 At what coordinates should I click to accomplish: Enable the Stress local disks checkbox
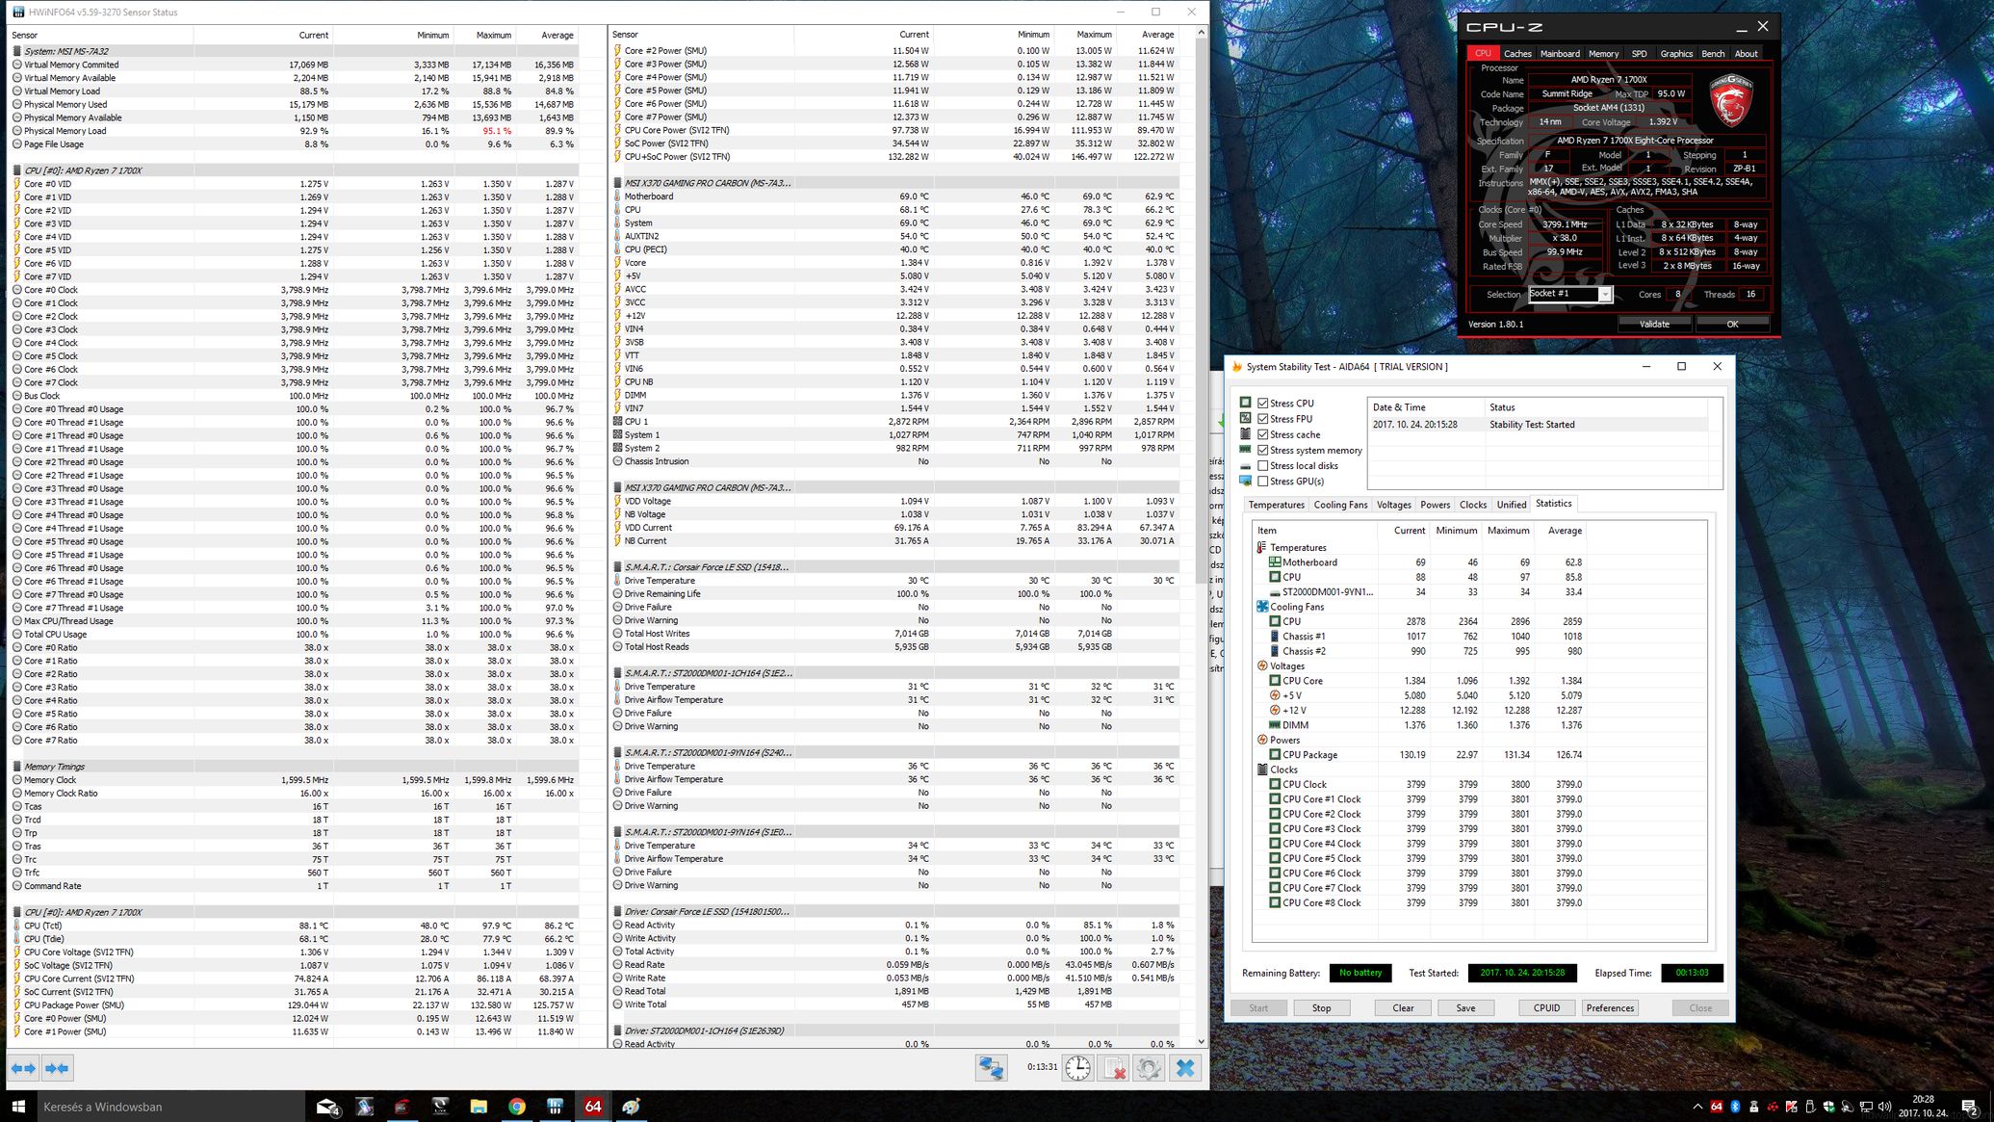1262,466
